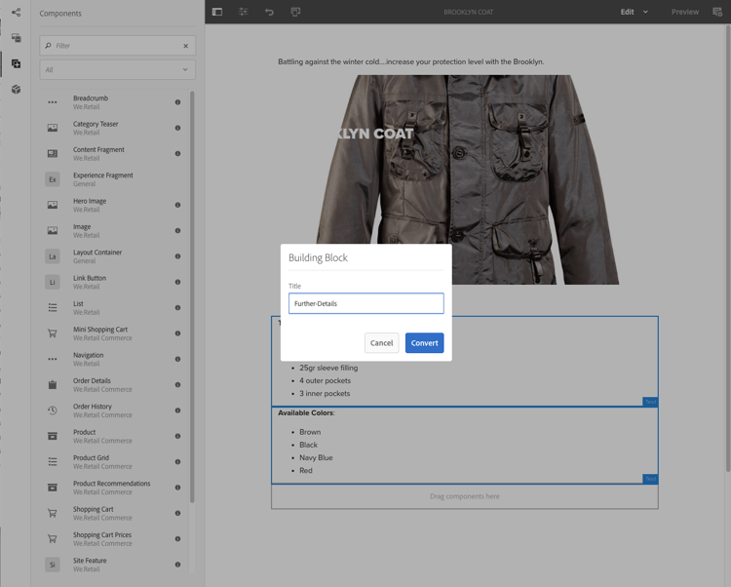Show info for Product component
The height and width of the screenshot is (587, 731).
pos(177,436)
